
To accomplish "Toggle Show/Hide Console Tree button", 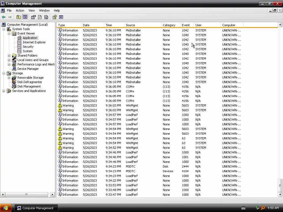I will [x=25, y=17].
